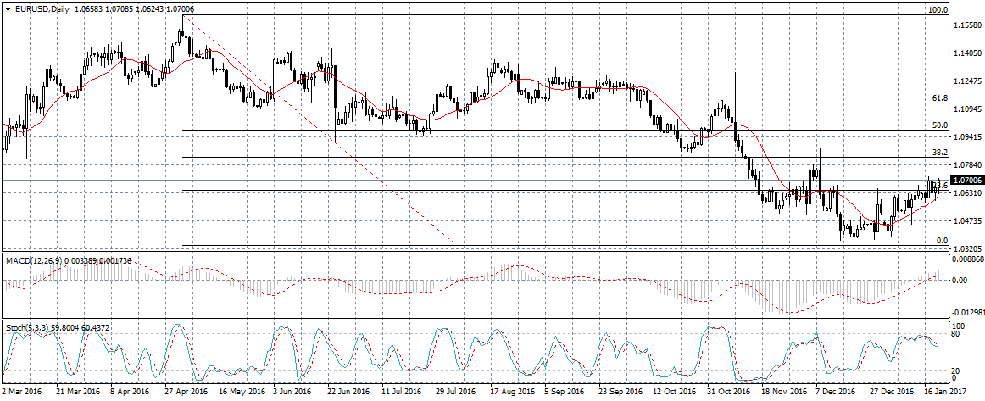
Task: Click the 1.15580 price axis label
Action: pos(966,25)
